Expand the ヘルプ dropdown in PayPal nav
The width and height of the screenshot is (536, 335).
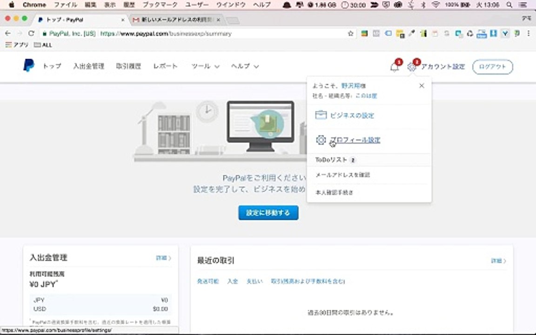245,66
